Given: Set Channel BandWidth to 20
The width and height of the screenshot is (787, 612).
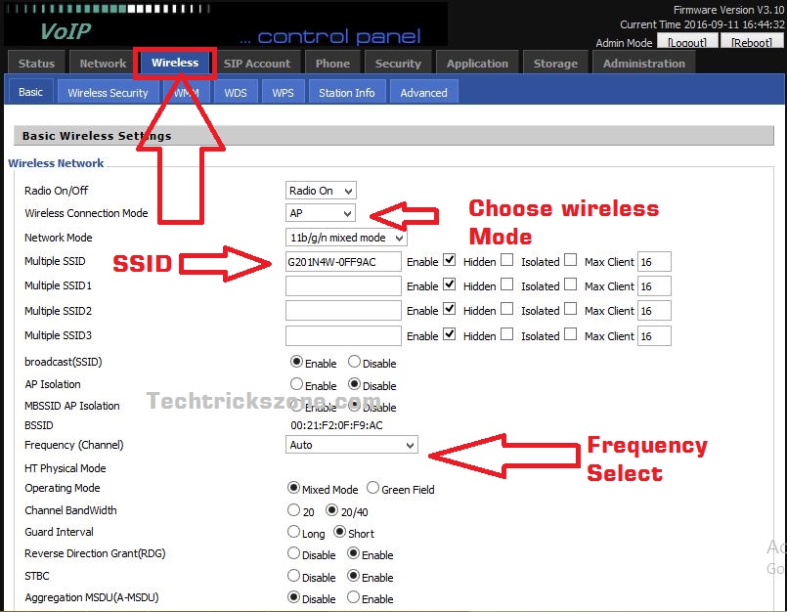Looking at the screenshot, I should (x=294, y=510).
